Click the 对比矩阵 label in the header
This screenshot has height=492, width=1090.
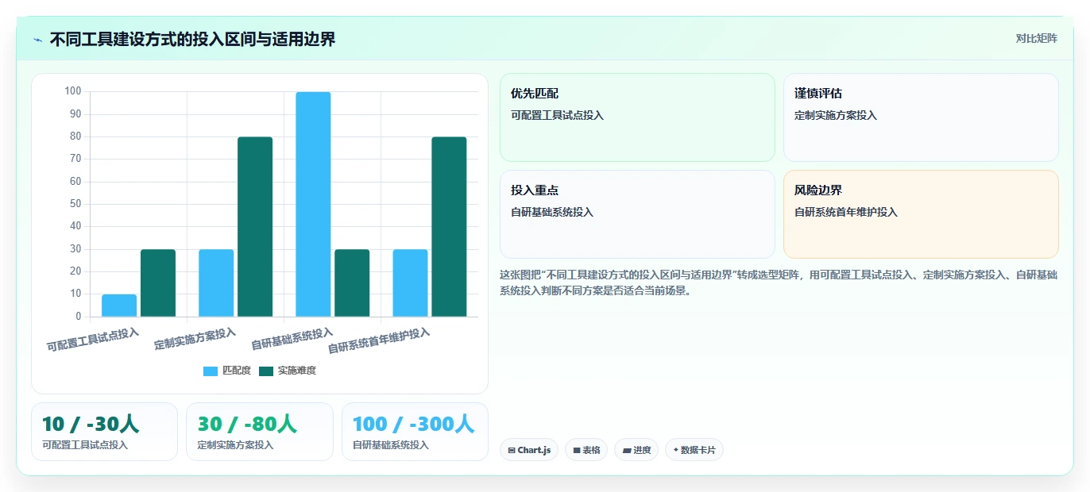click(1036, 38)
